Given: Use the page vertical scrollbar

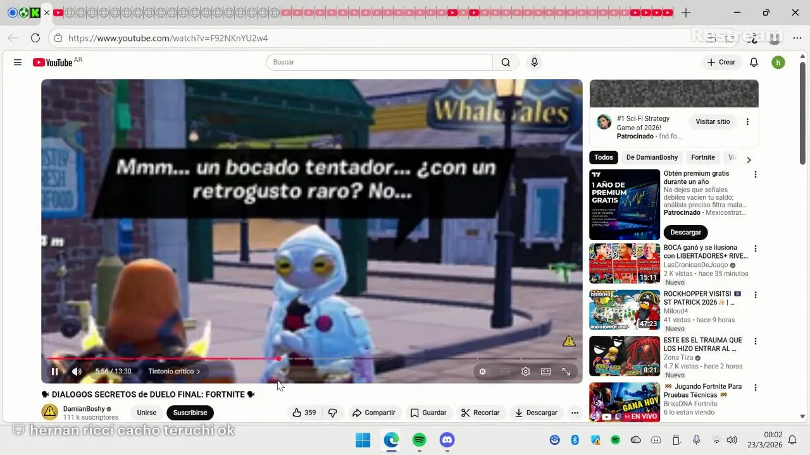Looking at the screenshot, I should point(802,114).
